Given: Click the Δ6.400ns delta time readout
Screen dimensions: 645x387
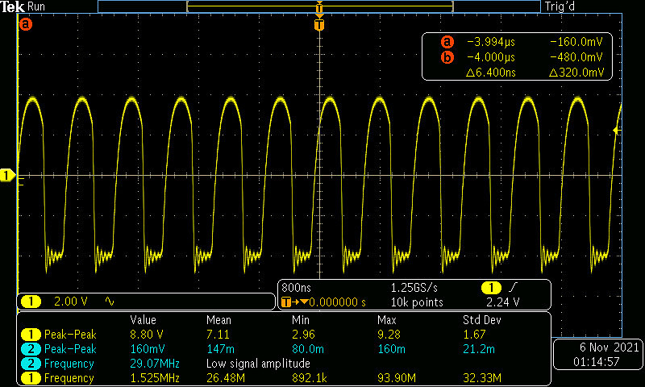Looking at the screenshot, I should pos(491,73).
